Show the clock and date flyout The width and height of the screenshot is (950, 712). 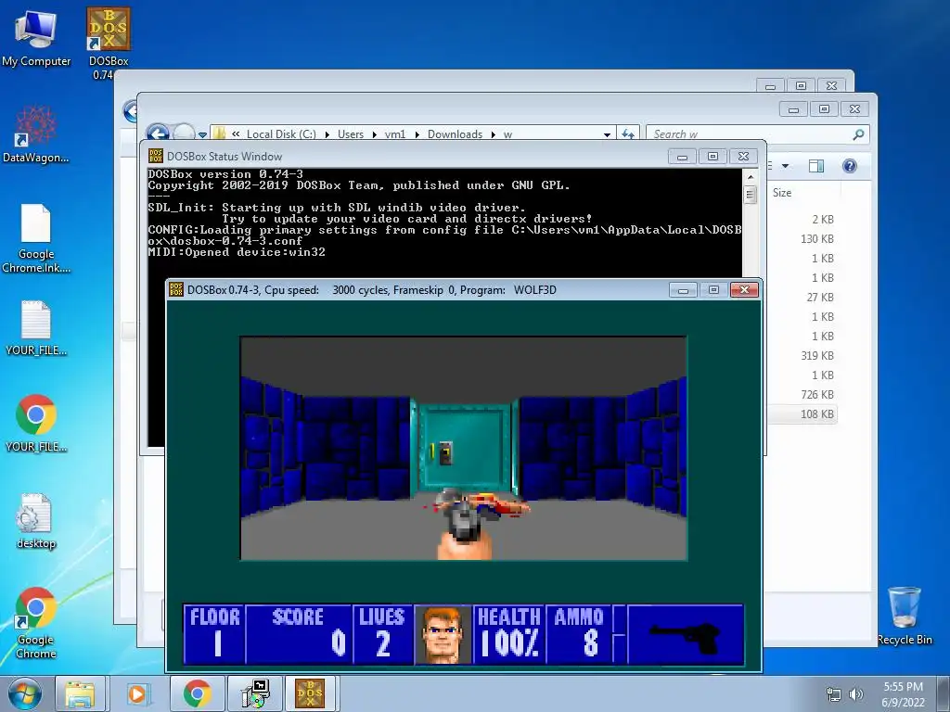pos(903,694)
